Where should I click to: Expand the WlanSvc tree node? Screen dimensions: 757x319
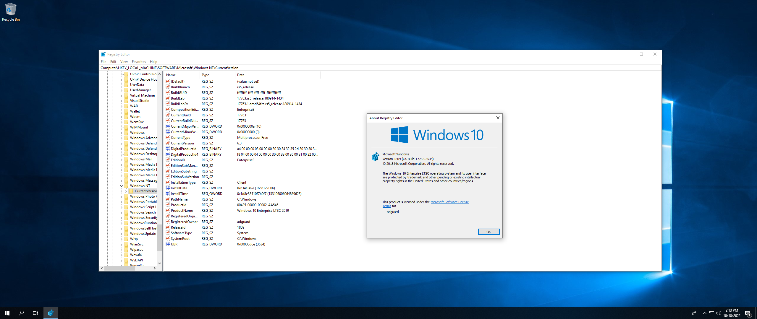pos(121,244)
